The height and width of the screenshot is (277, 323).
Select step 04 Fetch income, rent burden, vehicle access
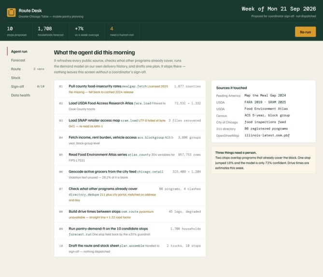click(130, 140)
